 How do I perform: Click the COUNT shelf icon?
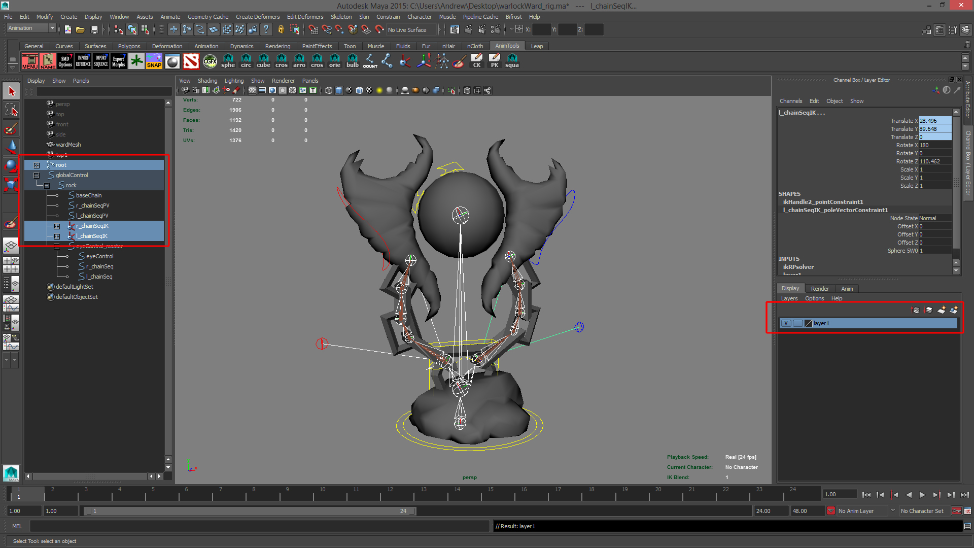click(370, 61)
